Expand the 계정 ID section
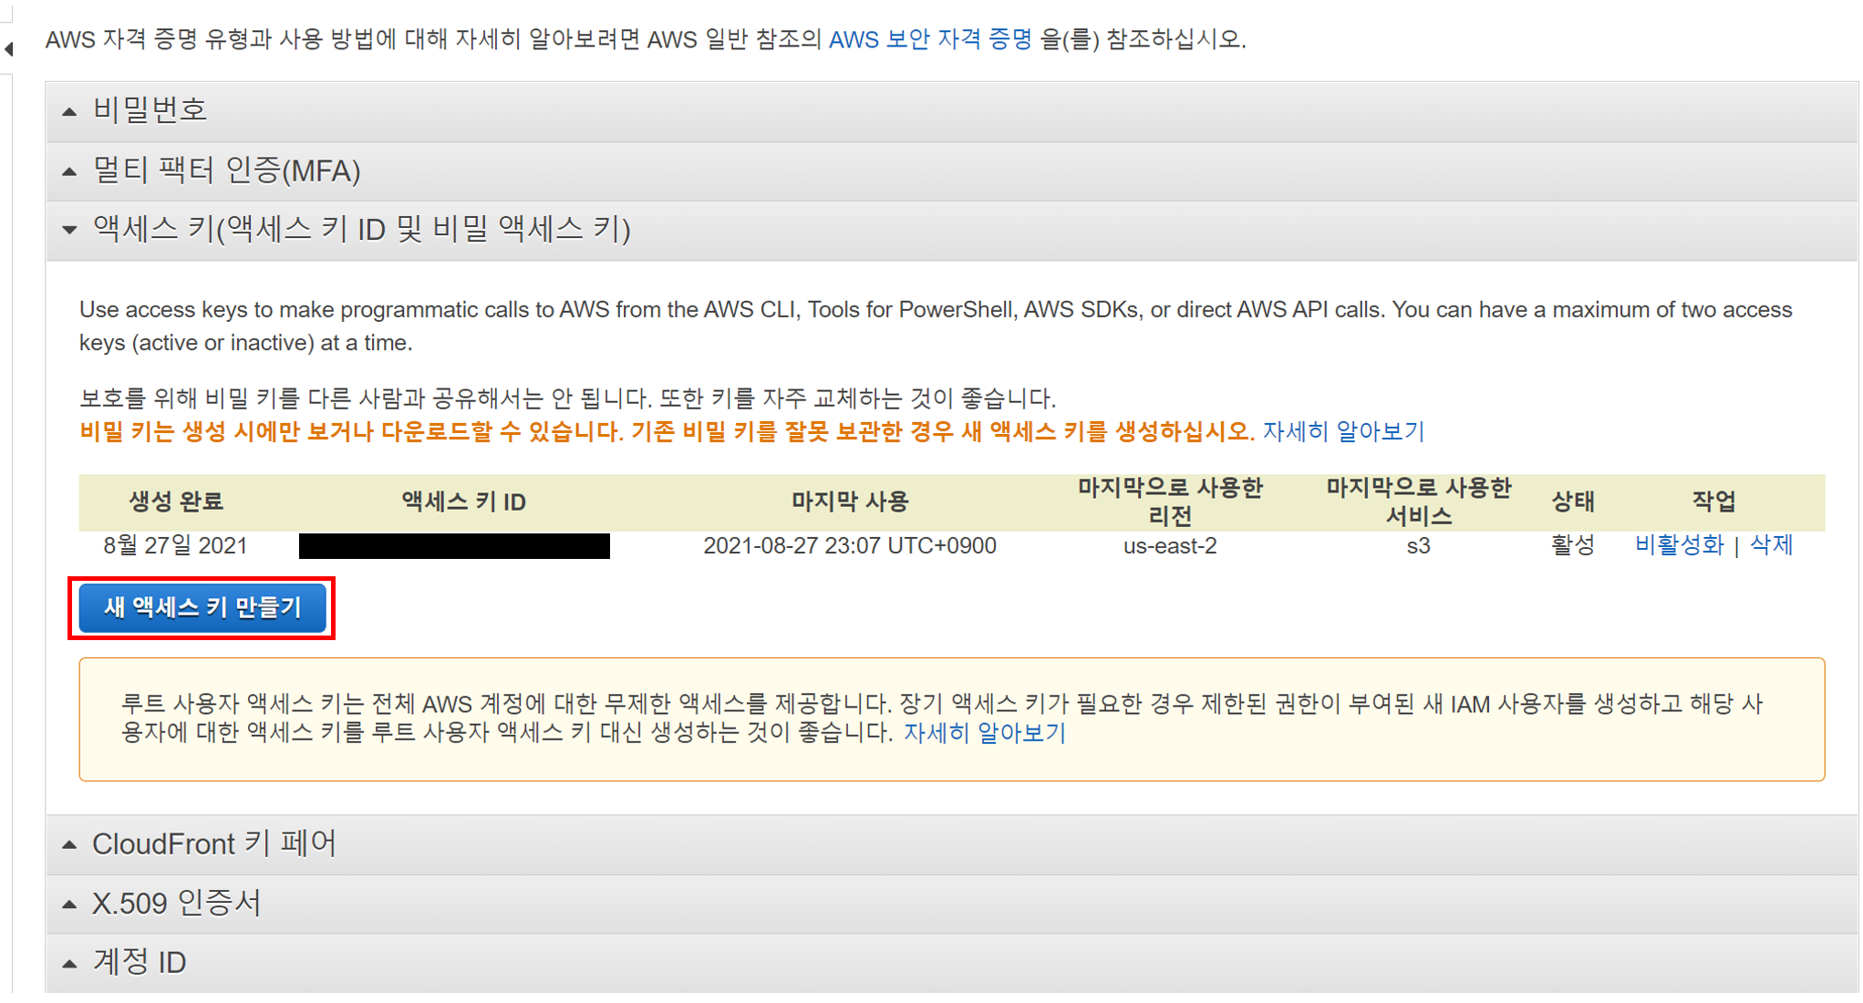 click(x=139, y=962)
